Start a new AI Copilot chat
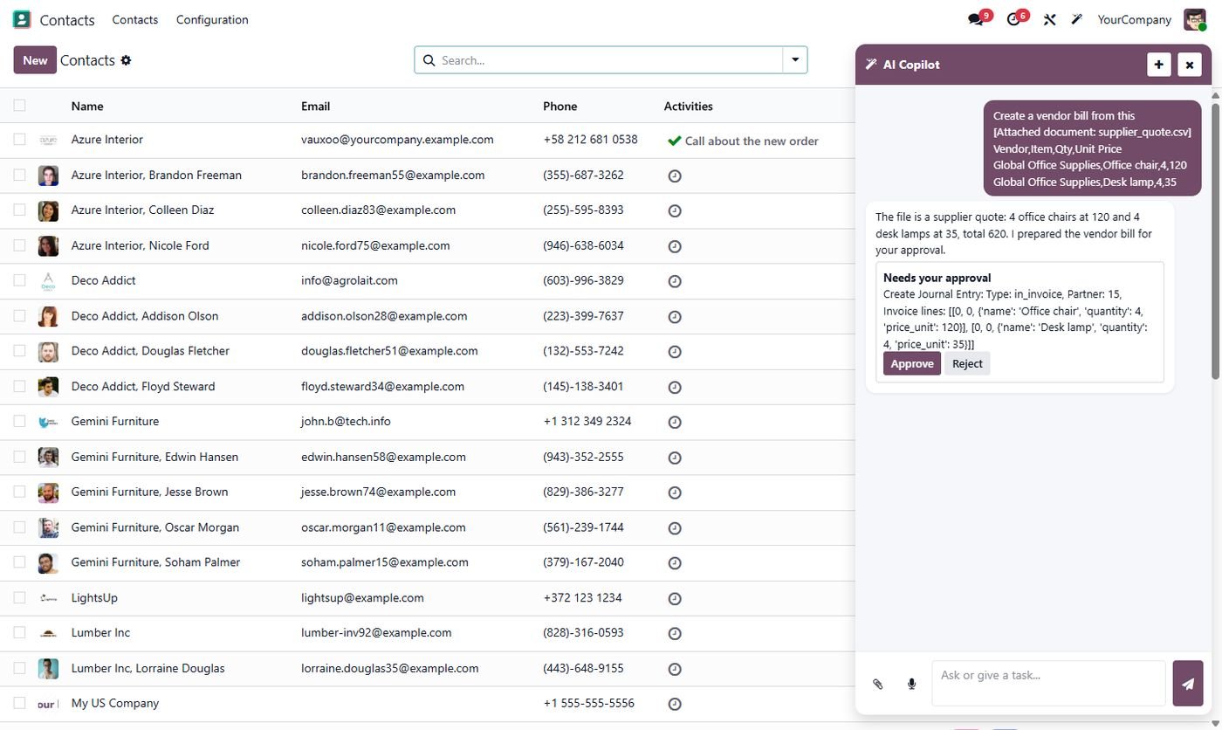The width and height of the screenshot is (1222, 730). click(x=1159, y=65)
